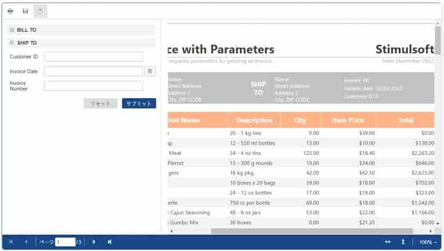
Task: Click the Description column header
Action: (254, 120)
